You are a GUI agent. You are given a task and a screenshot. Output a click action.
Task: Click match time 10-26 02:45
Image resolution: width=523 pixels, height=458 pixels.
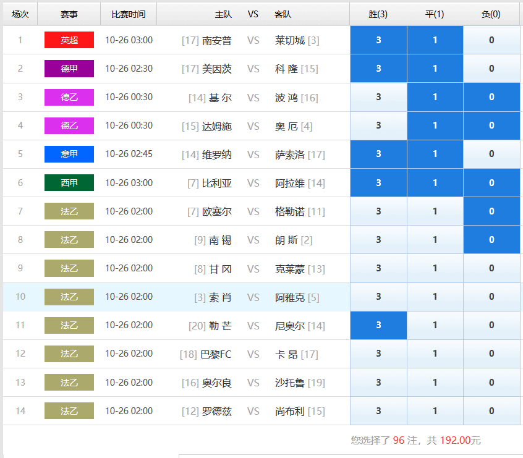click(129, 154)
